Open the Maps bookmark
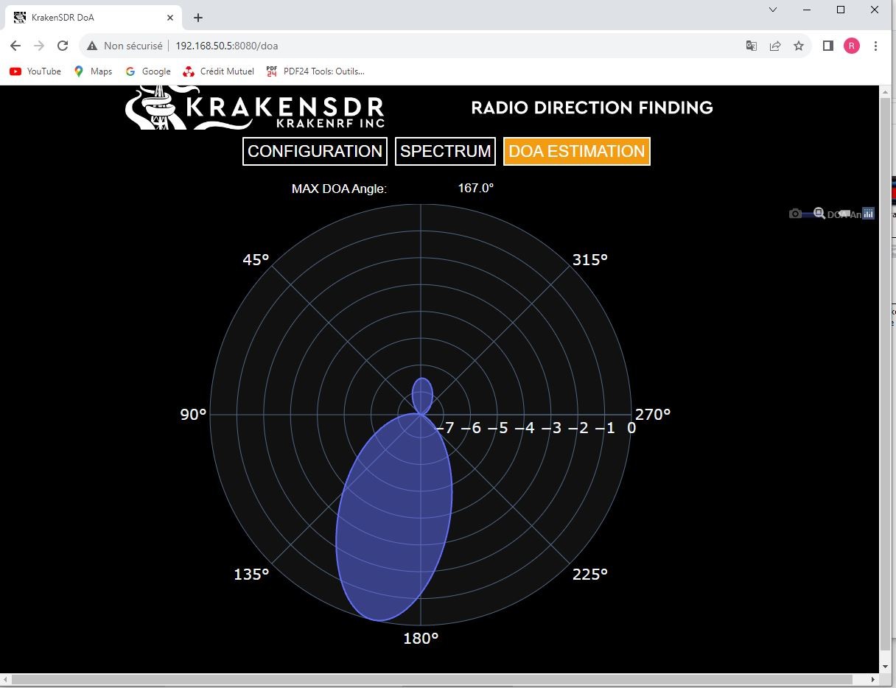 [93, 71]
